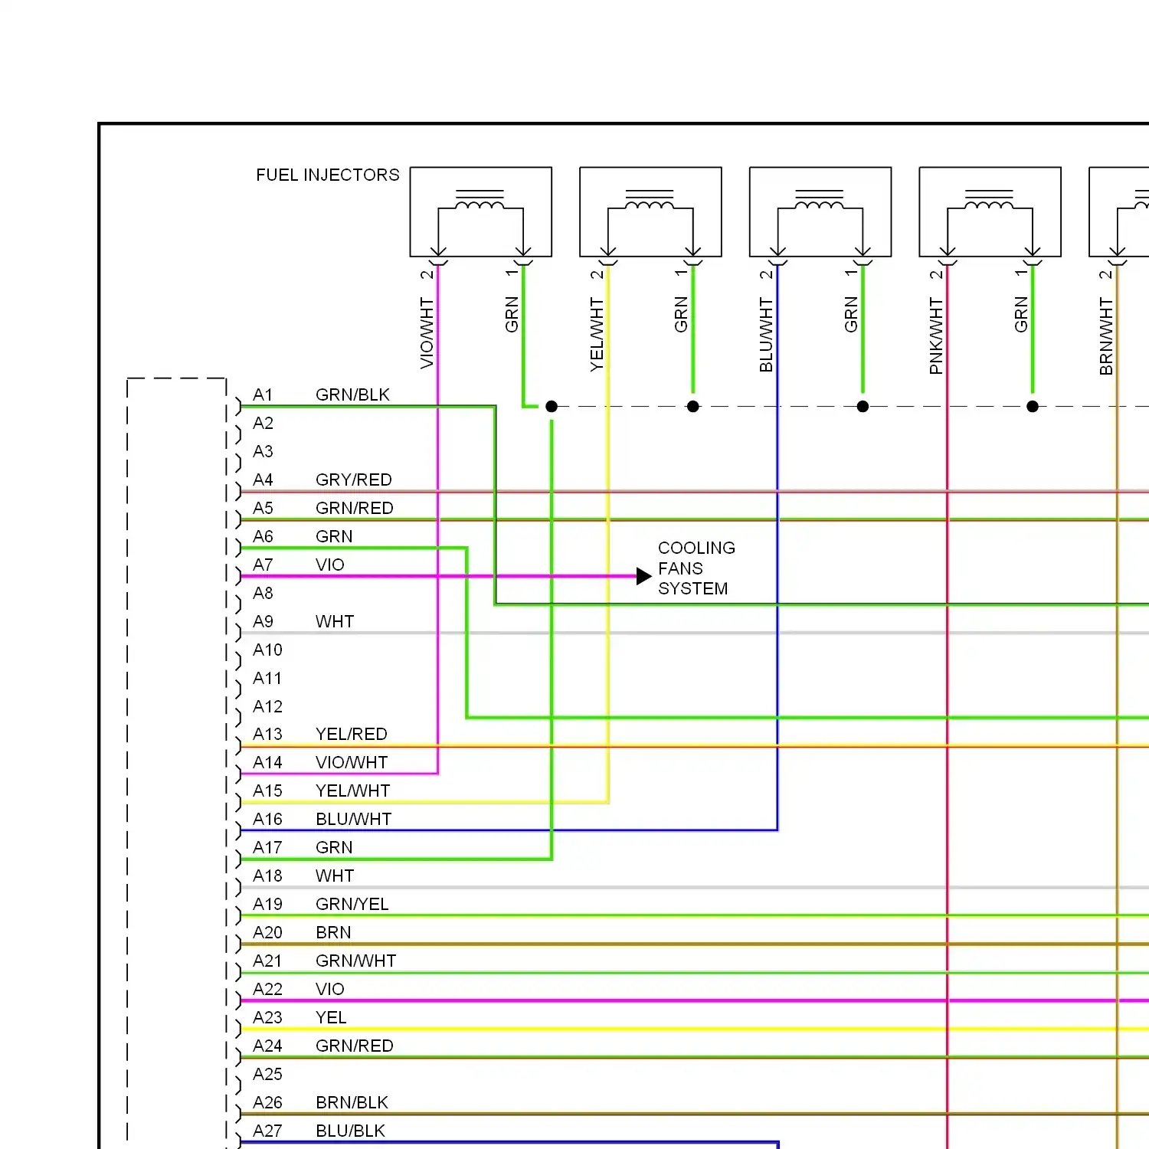The height and width of the screenshot is (1149, 1149).
Task: Click the BLU/BLK wire color on row A27
Action: tap(351, 1131)
